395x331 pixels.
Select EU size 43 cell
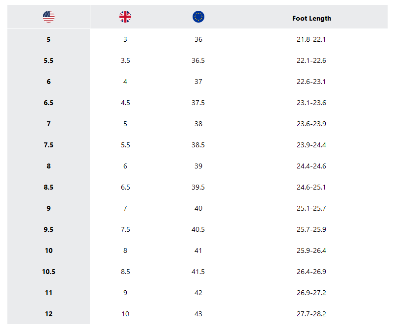[x=198, y=314]
